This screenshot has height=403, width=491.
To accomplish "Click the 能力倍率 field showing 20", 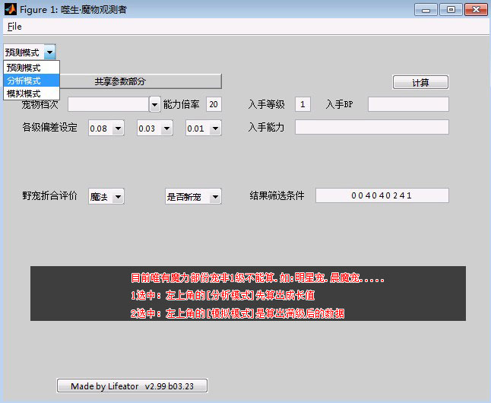I will [x=213, y=104].
